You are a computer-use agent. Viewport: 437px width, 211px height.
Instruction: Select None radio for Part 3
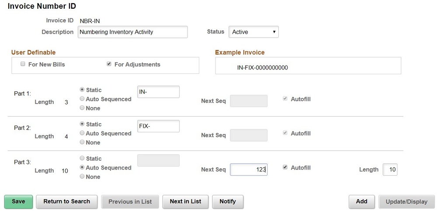[82, 176]
